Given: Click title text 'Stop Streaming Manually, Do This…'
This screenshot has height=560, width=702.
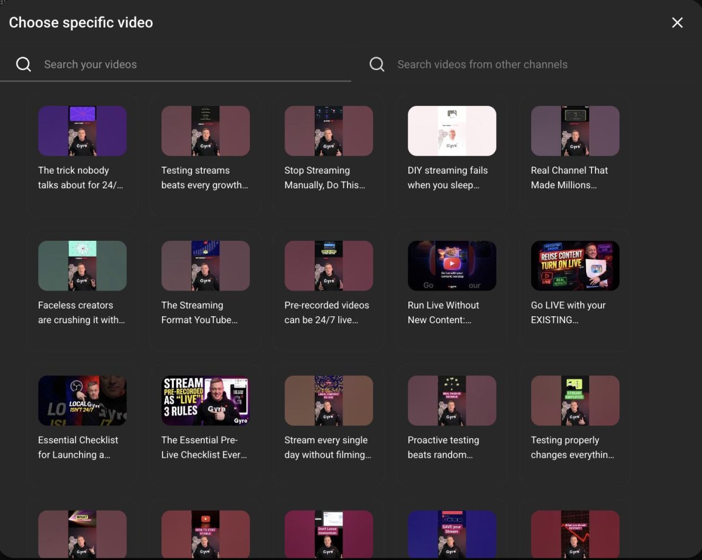Looking at the screenshot, I should (x=325, y=178).
